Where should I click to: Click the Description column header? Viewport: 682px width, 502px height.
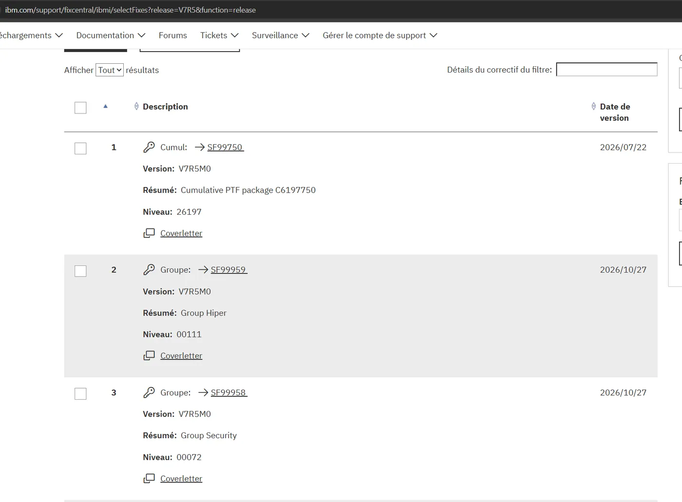(165, 107)
